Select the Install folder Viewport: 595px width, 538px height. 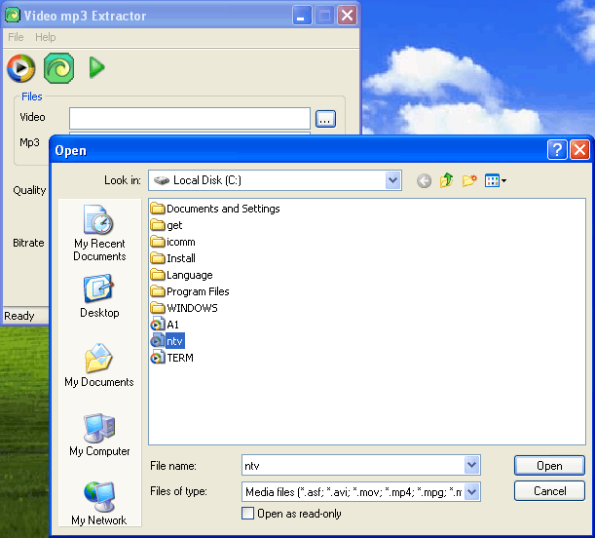click(x=172, y=258)
